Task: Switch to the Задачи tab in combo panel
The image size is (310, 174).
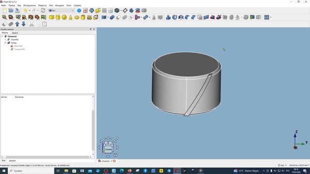Action: (15, 33)
